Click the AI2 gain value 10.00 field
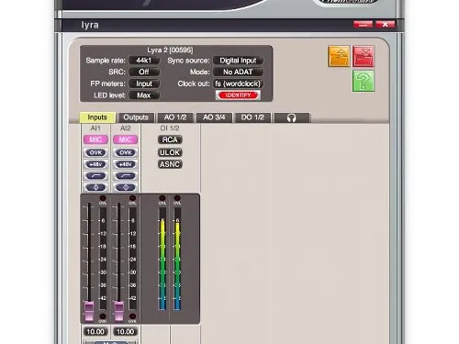The image size is (459, 344). [125, 331]
